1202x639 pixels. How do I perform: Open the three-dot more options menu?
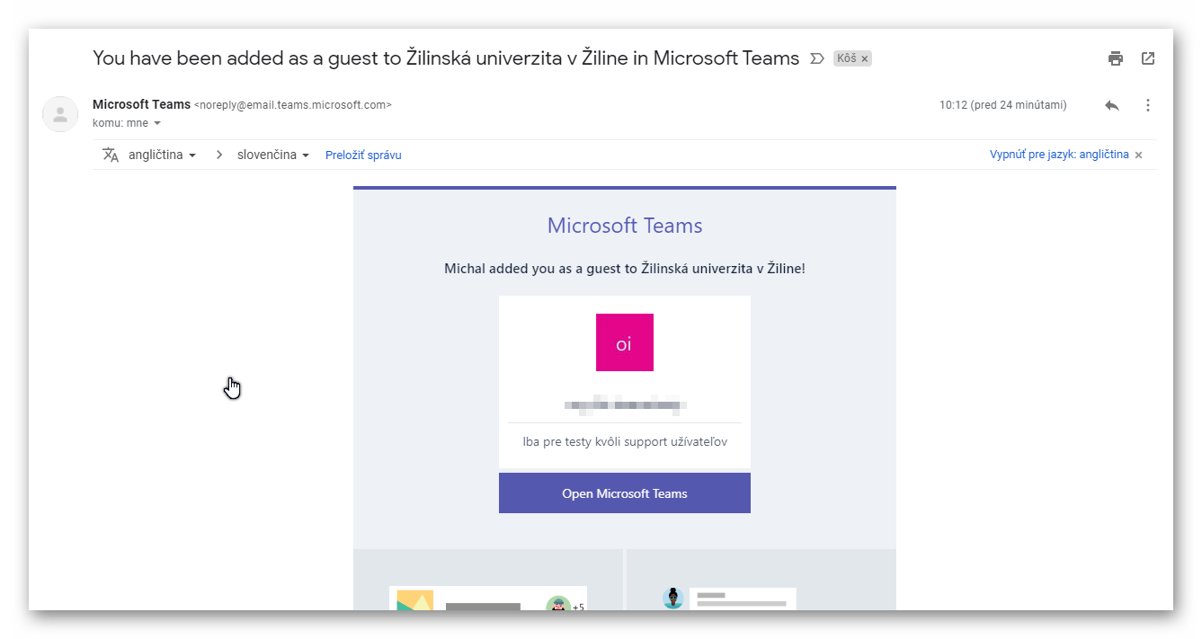(1147, 105)
